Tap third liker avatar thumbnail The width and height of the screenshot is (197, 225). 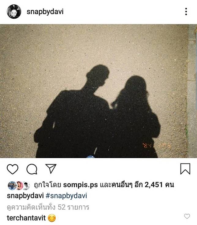click(26, 186)
